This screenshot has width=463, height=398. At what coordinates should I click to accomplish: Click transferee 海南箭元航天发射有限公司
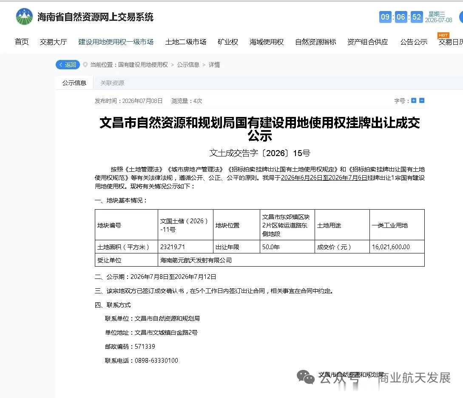pyautogui.click(x=196, y=260)
